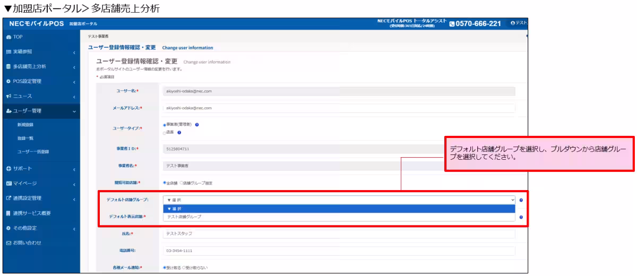
Task: Click the NECモバイルPOS logo link
Action: [37, 24]
